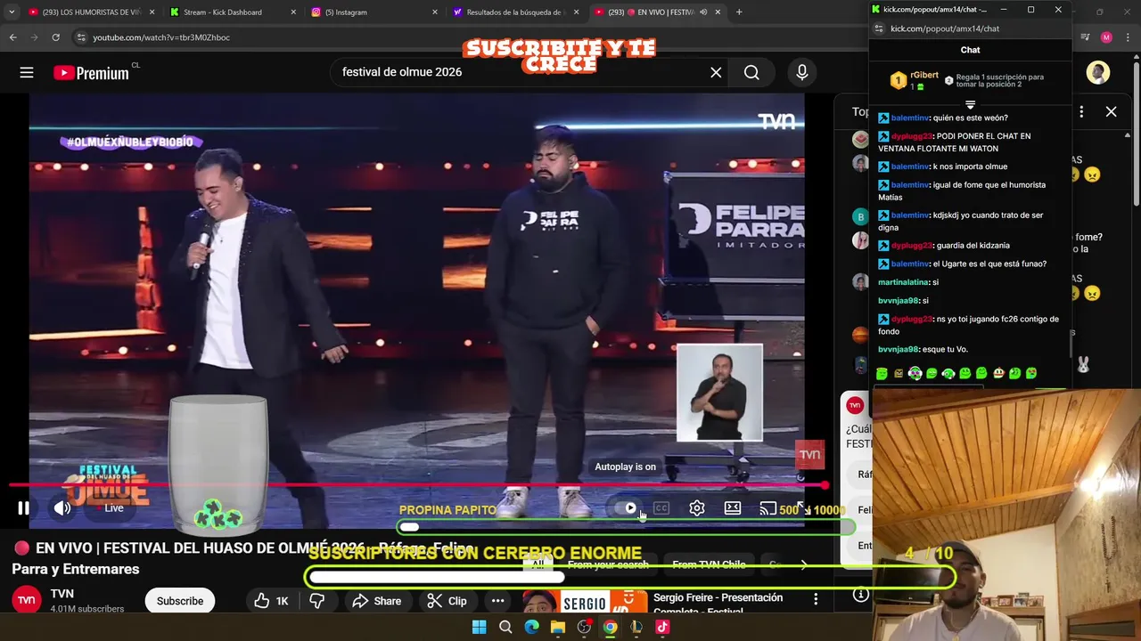Open File Explorer from taskbar
The width and height of the screenshot is (1141, 641).
point(558,627)
